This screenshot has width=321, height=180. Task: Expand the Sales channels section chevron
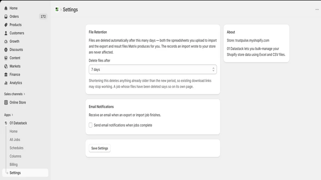(x=24, y=94)
